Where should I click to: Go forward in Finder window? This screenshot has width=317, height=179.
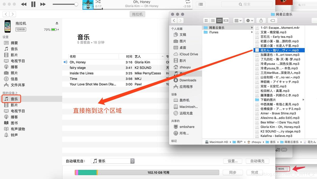[x=180, y=21]
